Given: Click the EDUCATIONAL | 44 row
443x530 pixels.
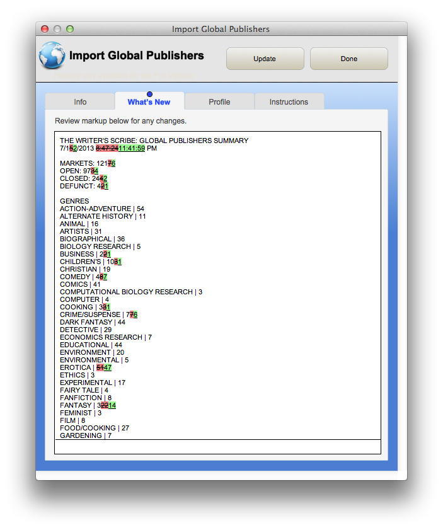Looking at the screenshot, I should pyautogui.click(x=91, y=345).
